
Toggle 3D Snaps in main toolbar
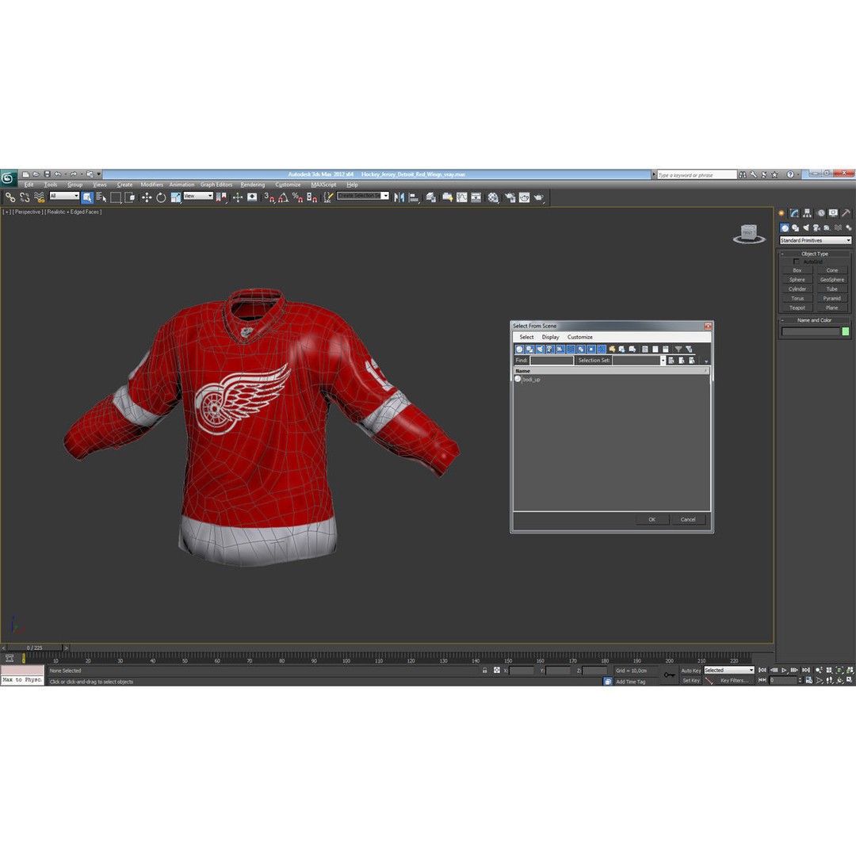point(269,197)
